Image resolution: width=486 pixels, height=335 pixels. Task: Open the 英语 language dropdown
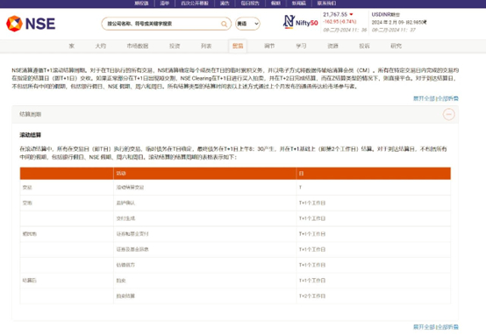click(247, 24)
